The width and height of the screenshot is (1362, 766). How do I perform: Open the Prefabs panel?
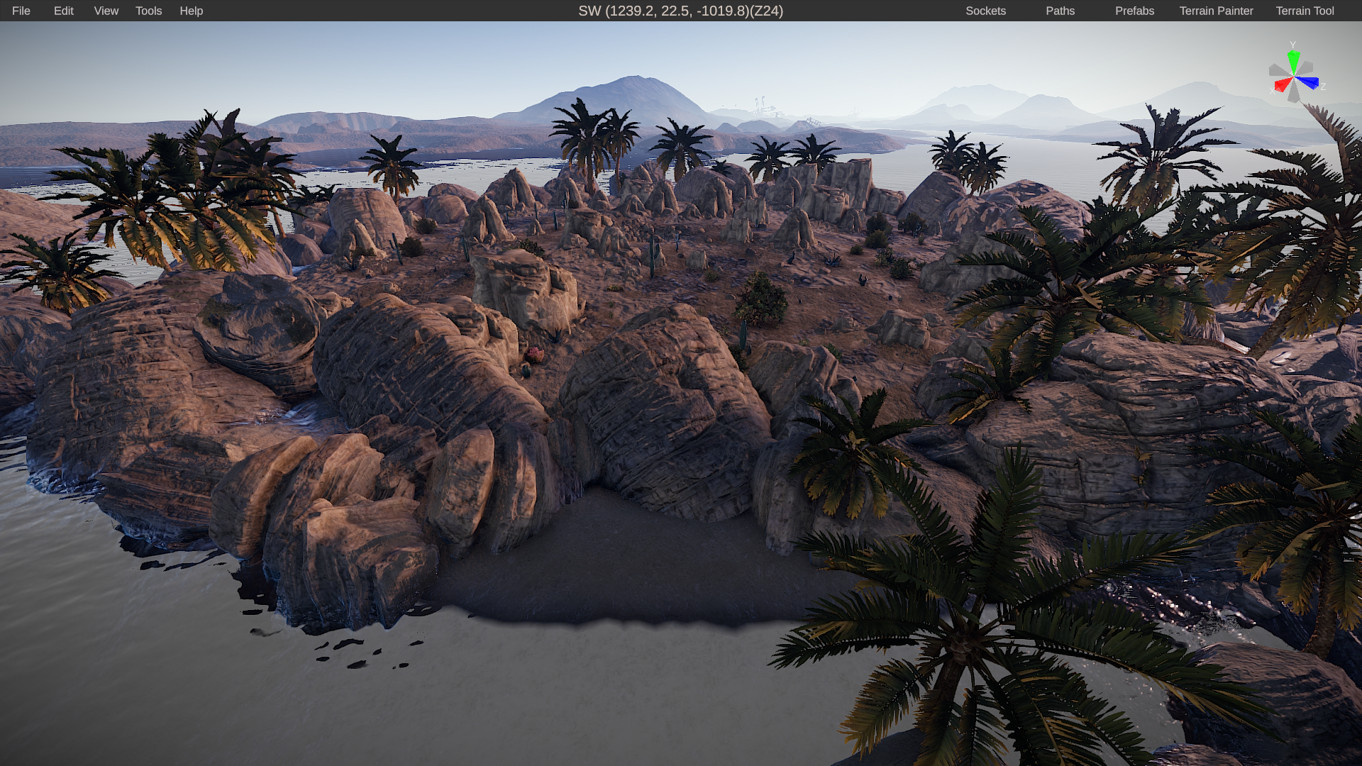click(x=1135, y=11)
